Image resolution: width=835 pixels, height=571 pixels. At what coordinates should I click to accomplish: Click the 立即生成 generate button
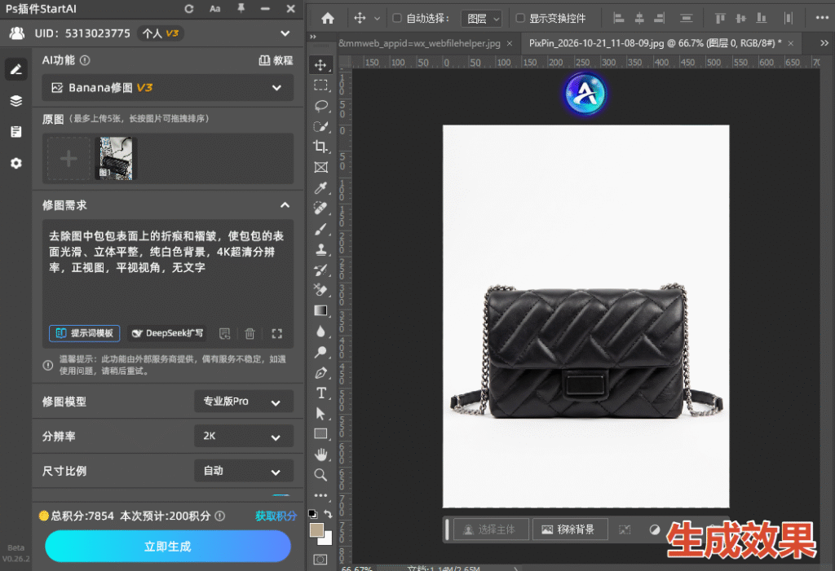pyautogui.click(x=168, y=547)
